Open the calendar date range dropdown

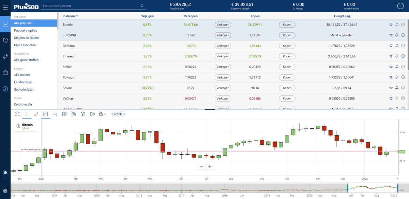coord(103,114)
